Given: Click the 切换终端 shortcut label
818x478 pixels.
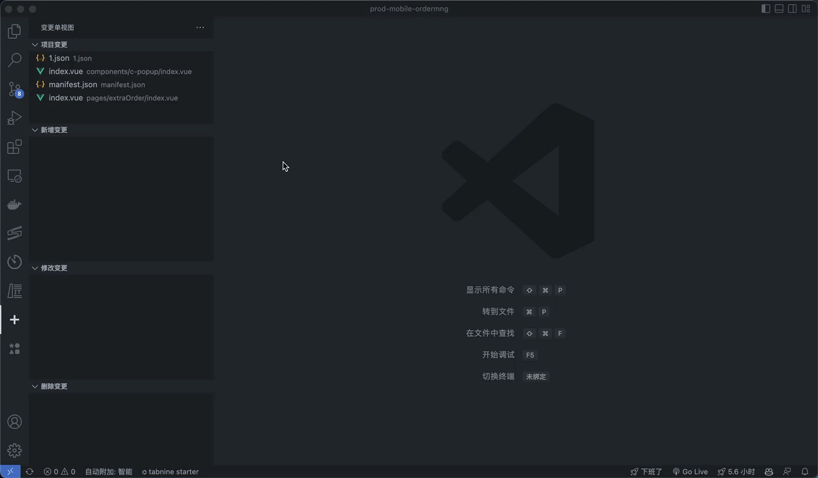Looking at the screenshot, I should (498, 377).
